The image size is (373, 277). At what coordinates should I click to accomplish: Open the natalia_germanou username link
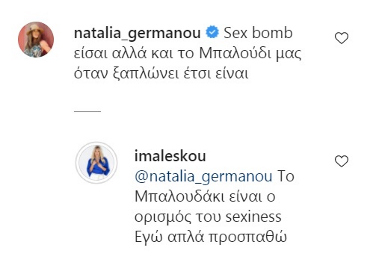[137, 34]
